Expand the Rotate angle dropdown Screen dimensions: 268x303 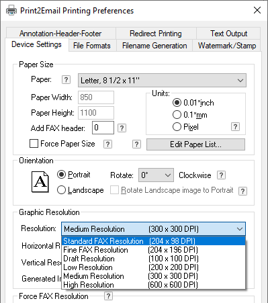[x=156, y=175]
